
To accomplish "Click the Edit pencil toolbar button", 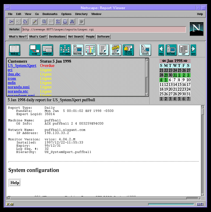I will (x=35, y=22).
